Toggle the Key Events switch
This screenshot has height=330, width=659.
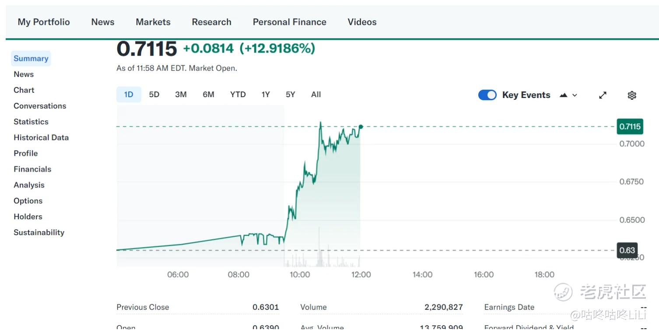pos(487,95)
